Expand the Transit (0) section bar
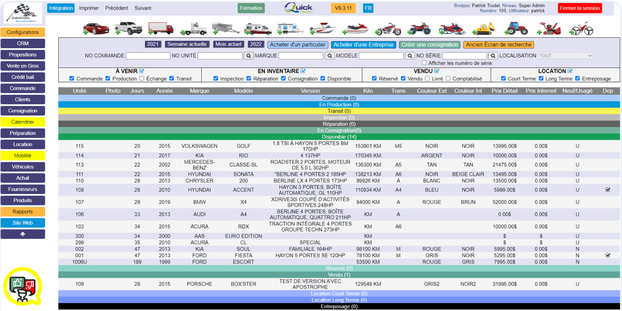The width and height of the screenshot is (622, 311). [x=339, y=111]
